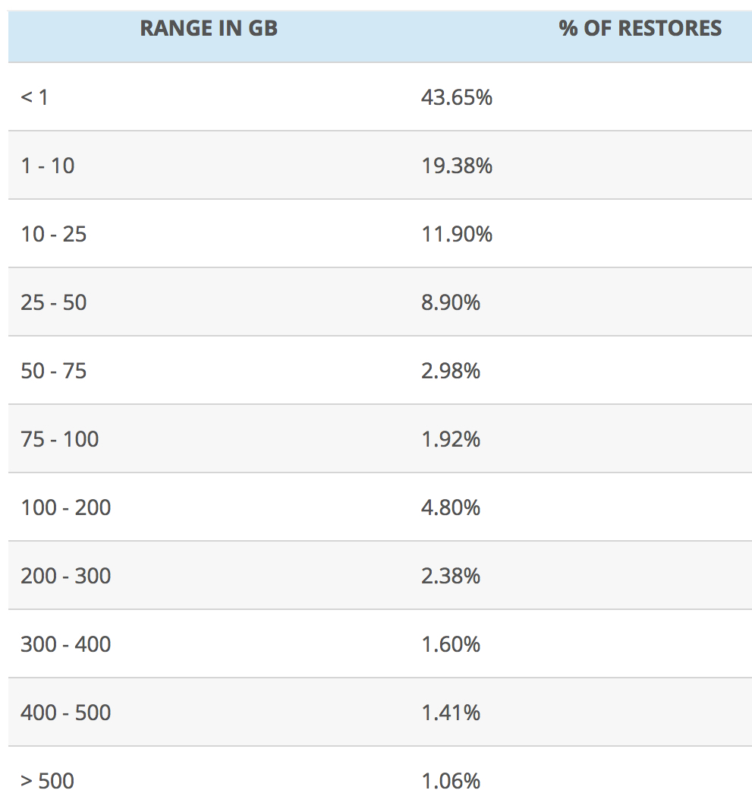Click the 11.90% value
Viewport: 752px width, 806px height.
[457, 234]
